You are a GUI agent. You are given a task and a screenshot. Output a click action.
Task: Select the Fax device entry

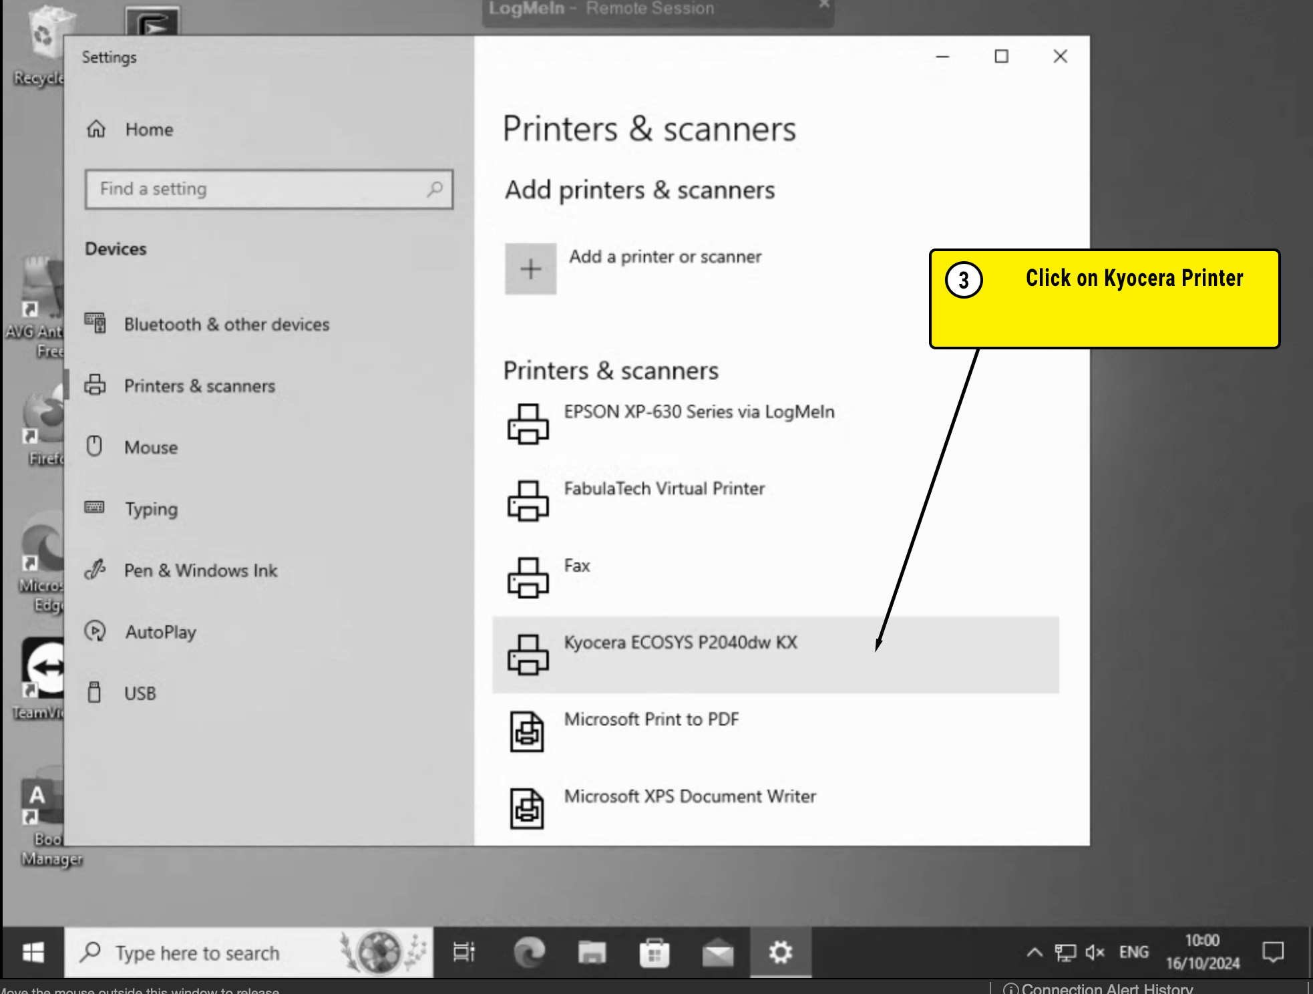tap(775, 578)
